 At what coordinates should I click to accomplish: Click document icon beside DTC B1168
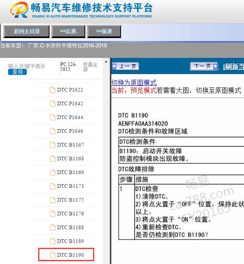53,159
